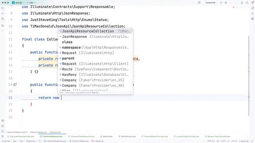255x143 pixels.
Task: Open the AI Assistant icon on right sidebar
Action: [x=253, y=14]
